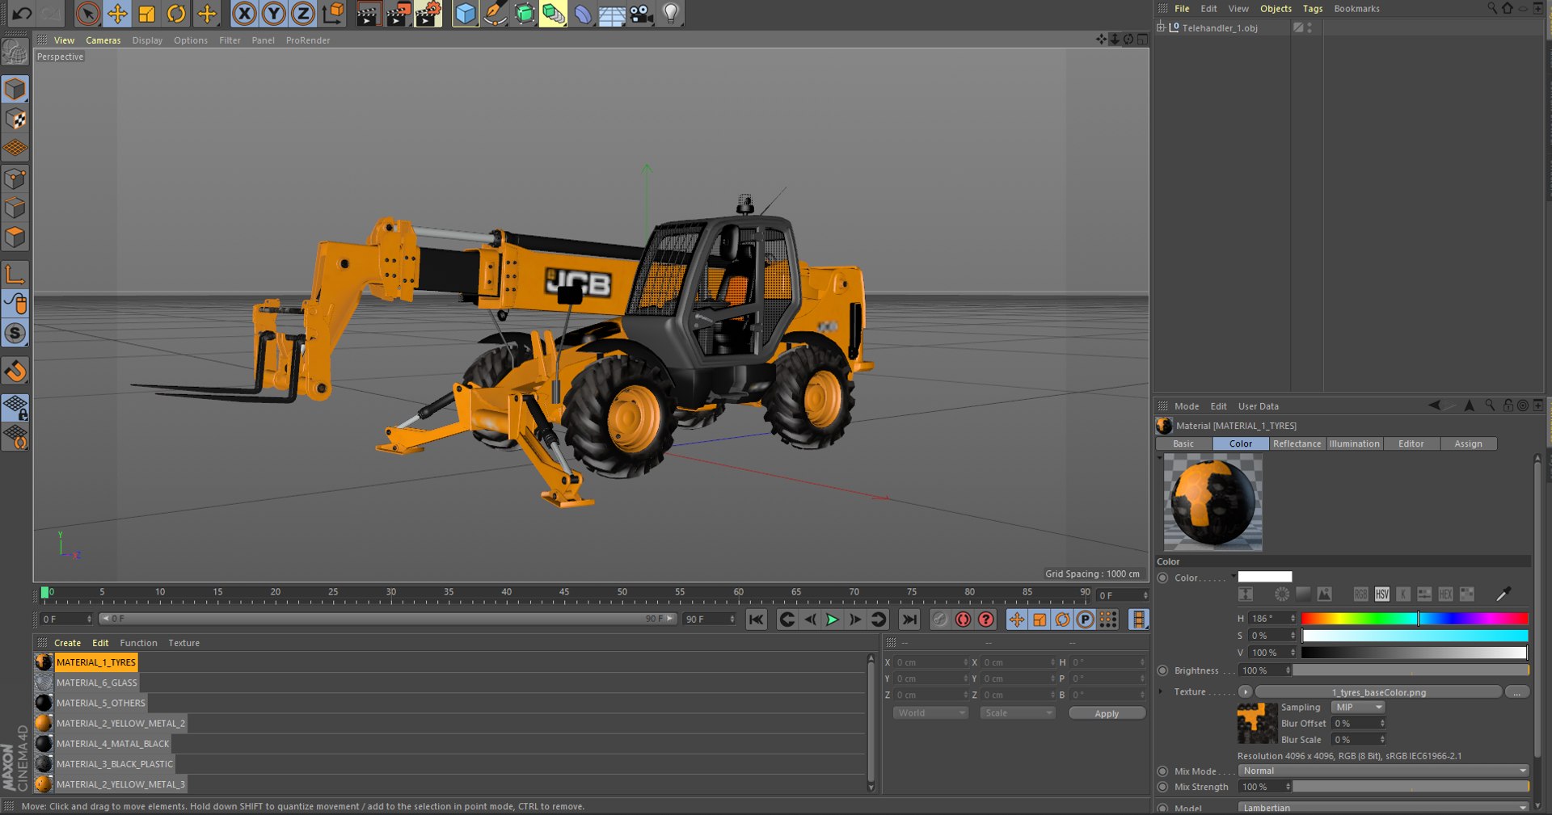Click the Autokeying question-mark icon
Viewport: 1552px width, 815px height.
click(986, 620)
